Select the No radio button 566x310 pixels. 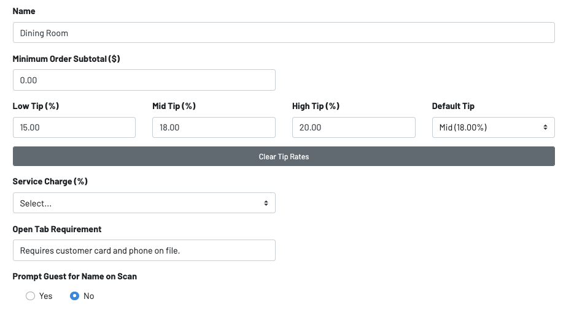point(75,296)
